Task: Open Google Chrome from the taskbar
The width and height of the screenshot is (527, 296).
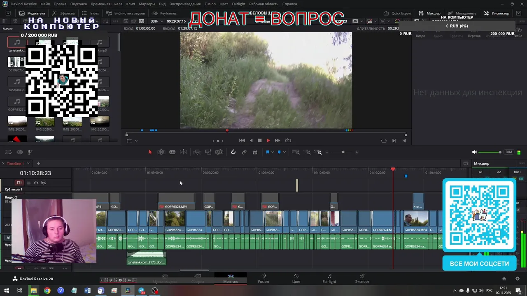Action: (47, 291)
